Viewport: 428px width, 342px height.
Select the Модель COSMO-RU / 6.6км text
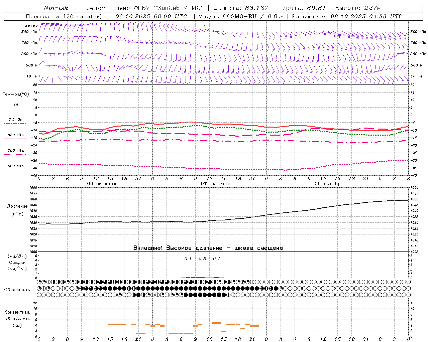pyautogui.click(x=241, y=16)
